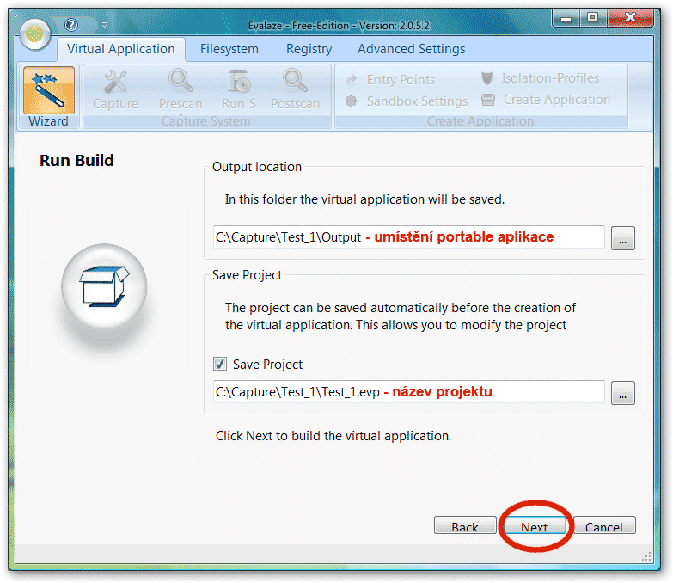Open Sandbox Settings

(x=406, y=101)
